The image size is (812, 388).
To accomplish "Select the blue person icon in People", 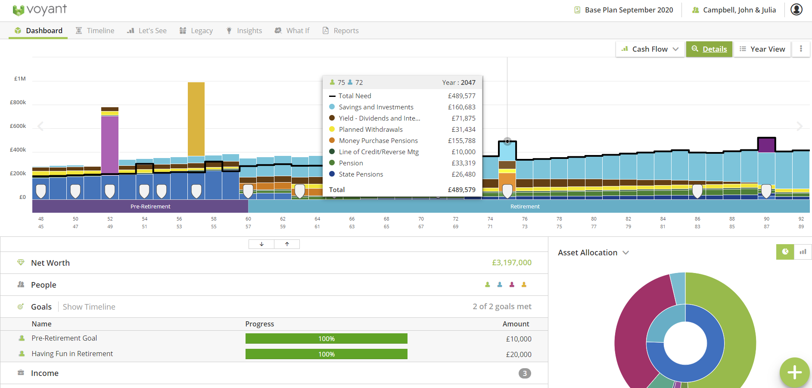I will click(500, 285).
